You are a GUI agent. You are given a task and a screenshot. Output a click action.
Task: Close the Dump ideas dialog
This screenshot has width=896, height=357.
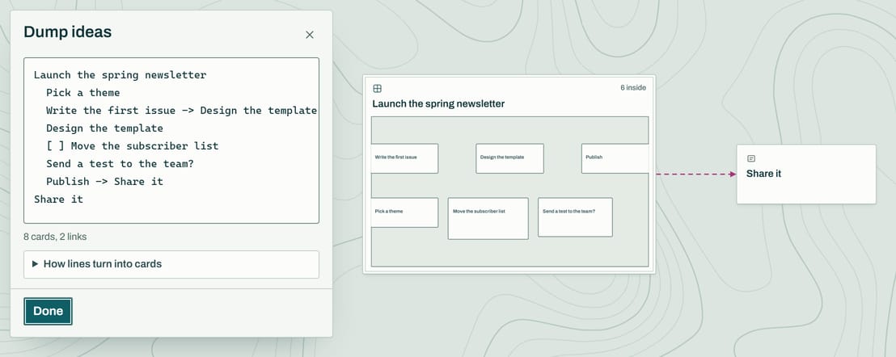pos(310,35)
